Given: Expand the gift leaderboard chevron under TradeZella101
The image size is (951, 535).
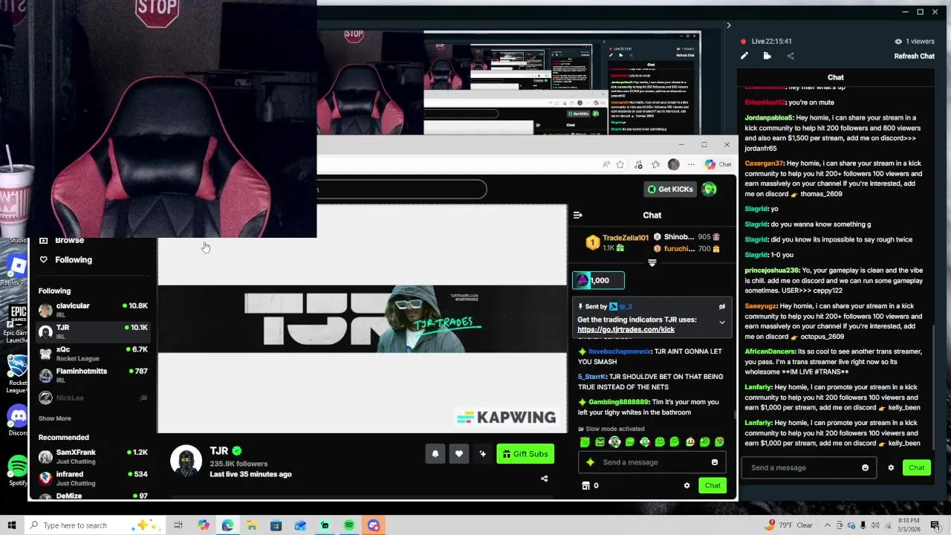Looking at the screenshot, I should 652,262.
